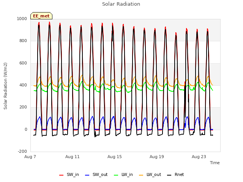Screen dimensions: 243x182
Task: Click the 400 y-axis tick label
Action: [x=23, y=85]
